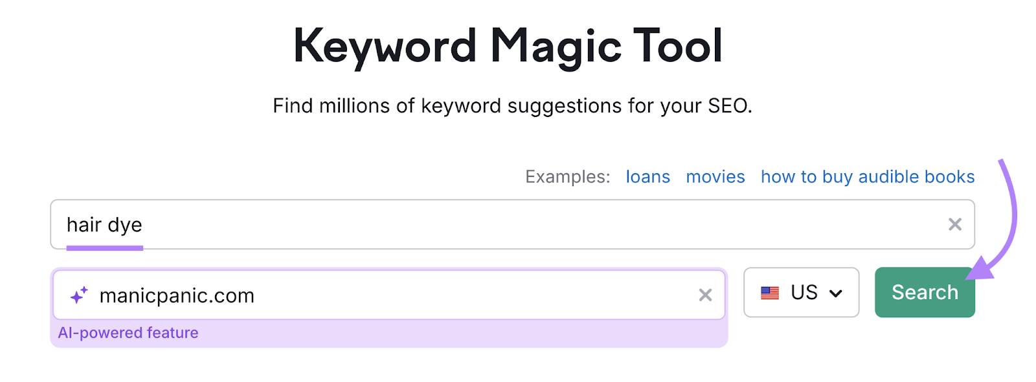
Task: Click the "AI-powered feature" label
Action: [x=128, y=333]
